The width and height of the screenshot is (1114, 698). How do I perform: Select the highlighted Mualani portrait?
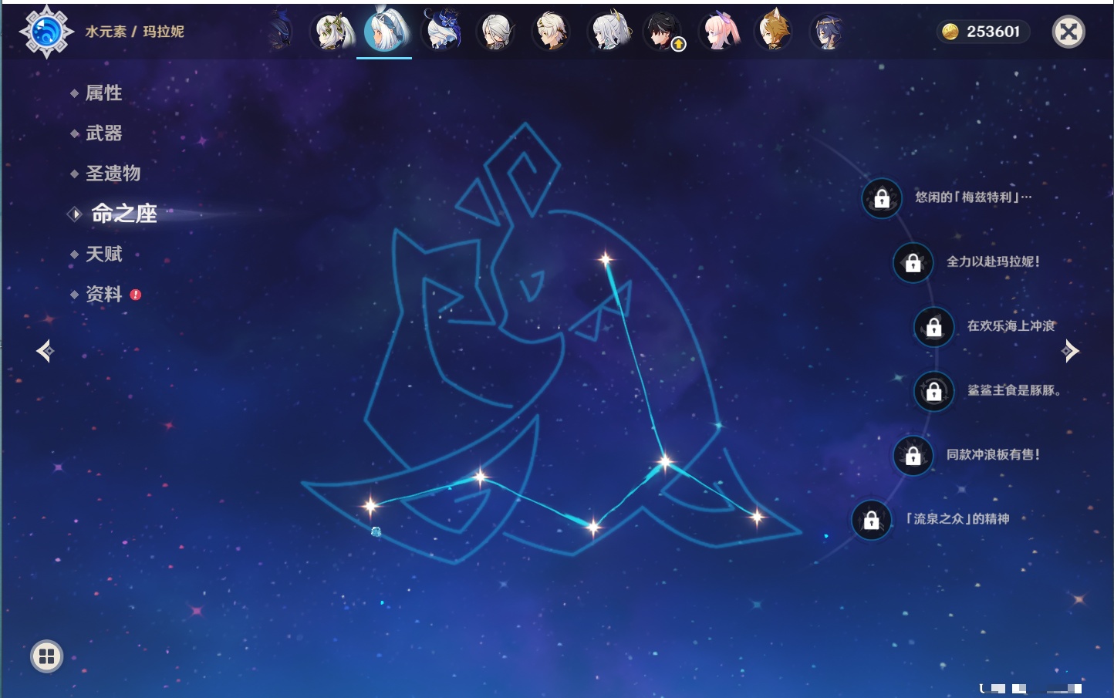[x=385, y=31]
